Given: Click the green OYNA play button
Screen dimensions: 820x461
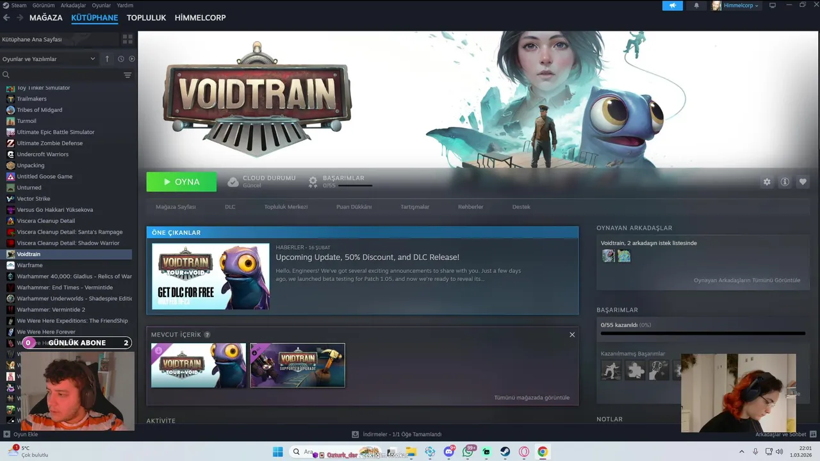Looking at the screenshot, I should point(181,182).
